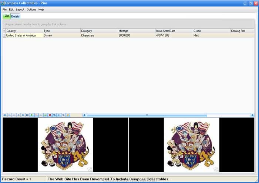Delete record with red minus button
The width and height of the screenshot is (259, 183).
pyautogui.click(x=36, y=115)
